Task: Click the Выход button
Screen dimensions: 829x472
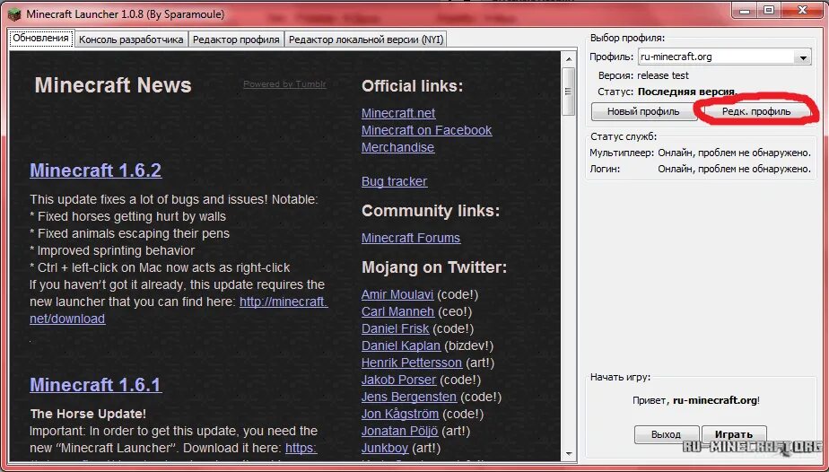Action: click(666, 434)
